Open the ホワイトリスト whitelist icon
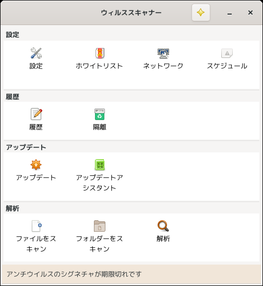 [100, 53]
